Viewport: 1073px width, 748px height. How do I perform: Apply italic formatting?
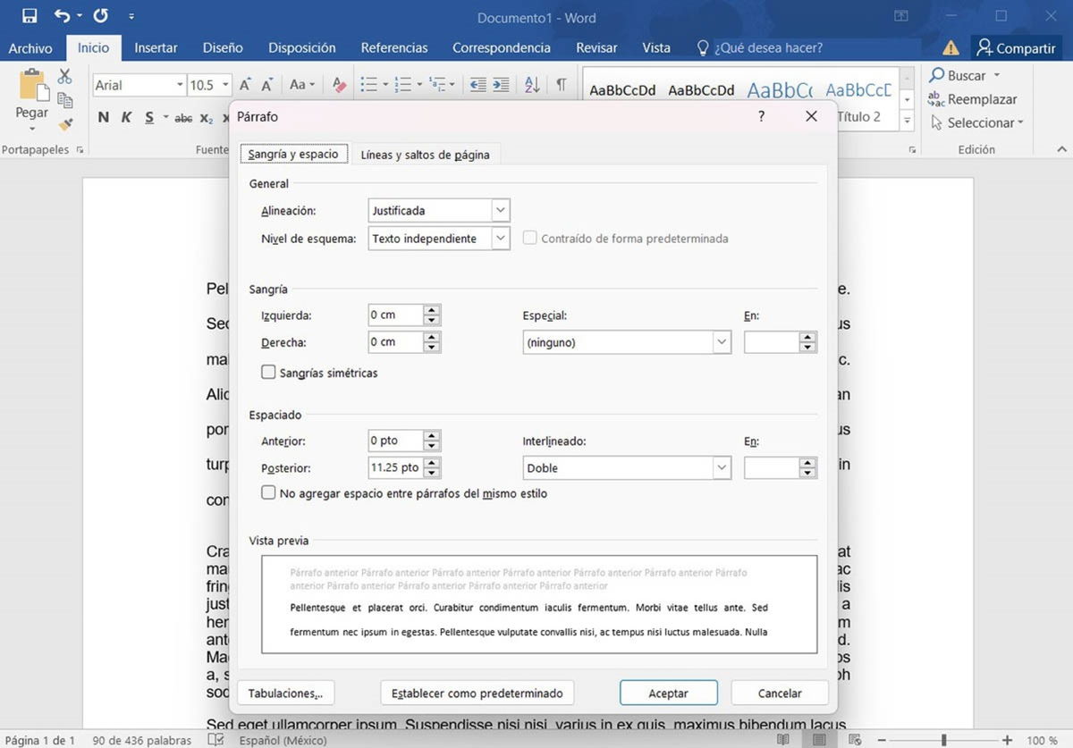(x=126, y=116)
